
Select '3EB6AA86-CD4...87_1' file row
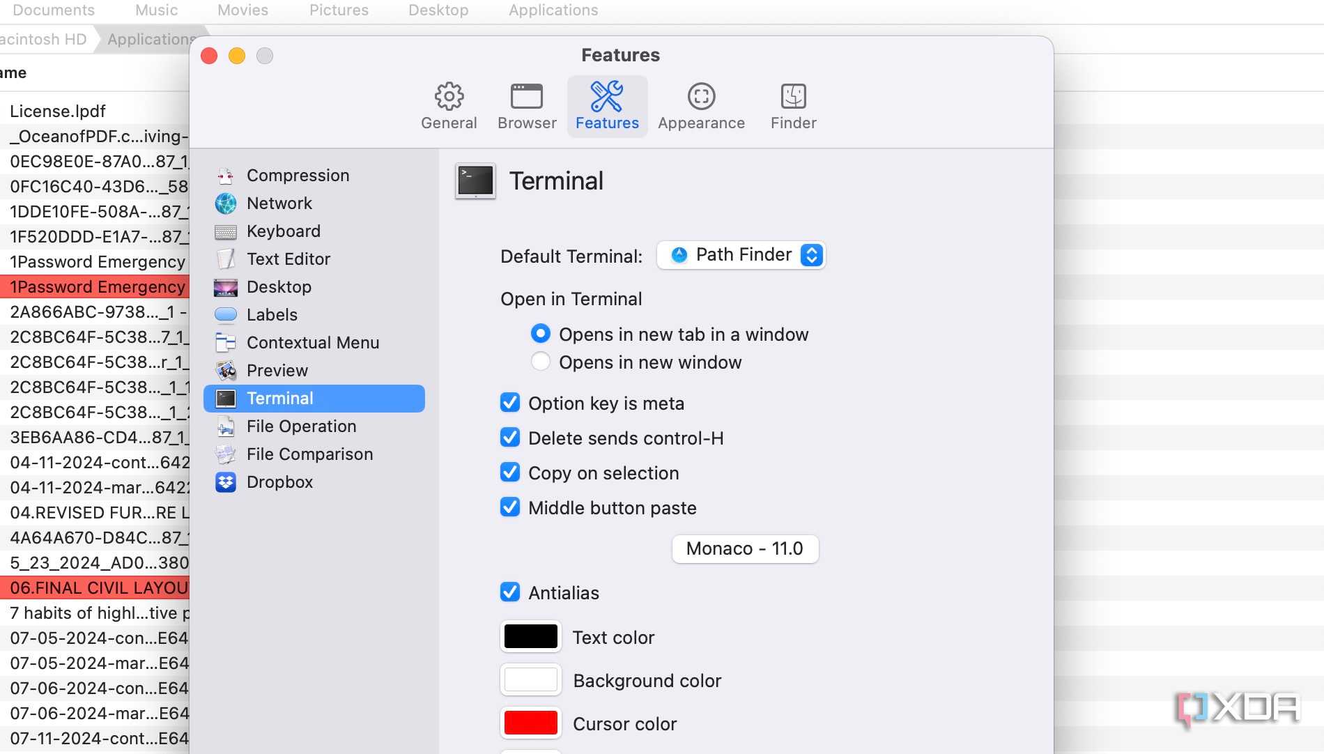coord(95,438)
